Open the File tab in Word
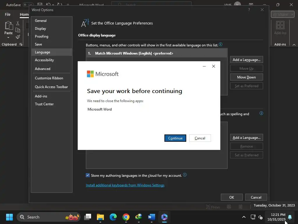298x224 pixels. click(8, 15)
